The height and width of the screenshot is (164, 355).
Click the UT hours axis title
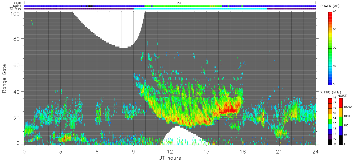pos(170,158)
